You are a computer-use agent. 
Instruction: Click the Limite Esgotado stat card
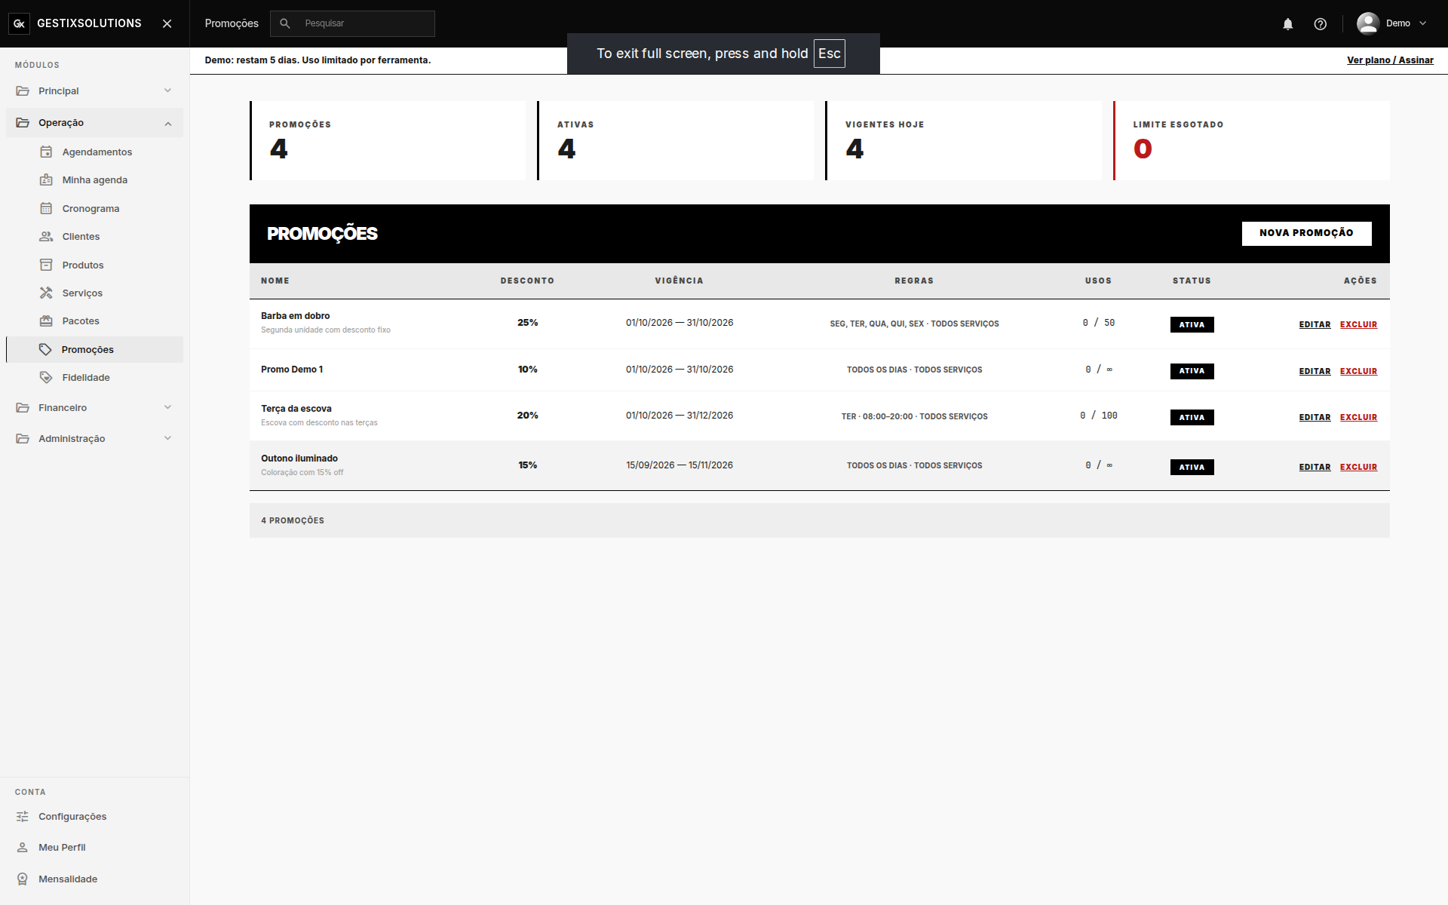1251,140
